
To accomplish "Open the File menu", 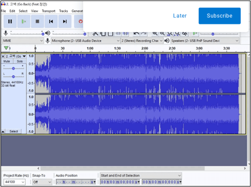I will tap(4, 11).
